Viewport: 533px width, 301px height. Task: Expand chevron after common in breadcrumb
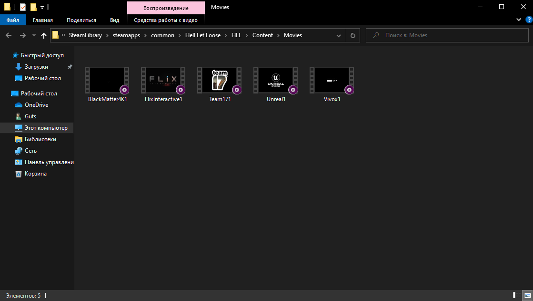(180, 35)
